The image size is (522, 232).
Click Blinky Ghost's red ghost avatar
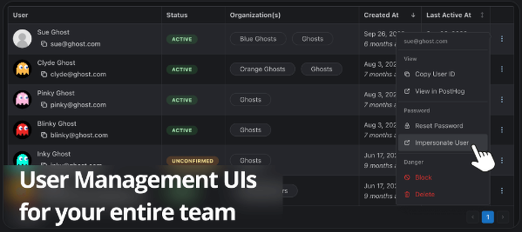(x=22, y=130)
